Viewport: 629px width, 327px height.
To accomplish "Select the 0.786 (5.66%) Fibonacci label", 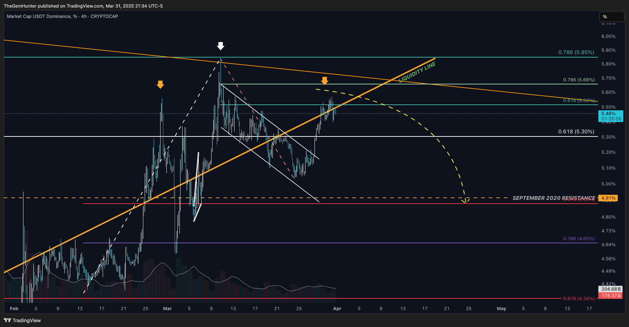I will point(579,80).
